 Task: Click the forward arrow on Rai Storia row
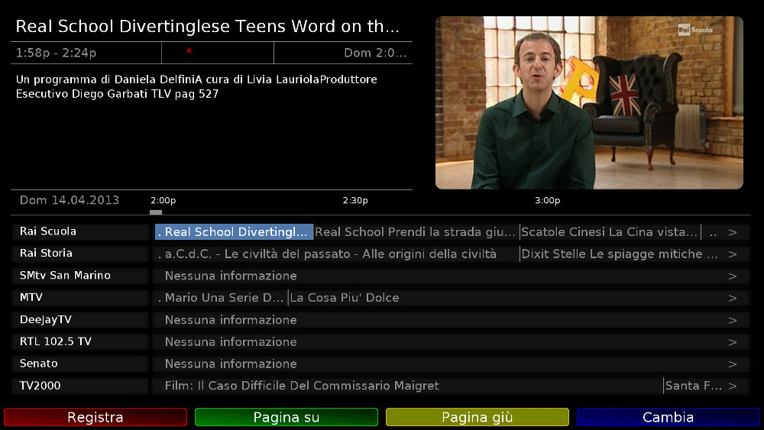tap(733, 254)
